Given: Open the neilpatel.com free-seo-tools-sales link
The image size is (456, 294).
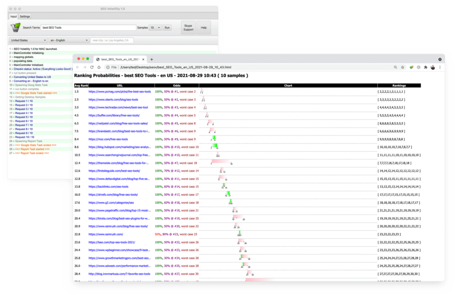Looking at the screenshot, I should pos(118,123).
